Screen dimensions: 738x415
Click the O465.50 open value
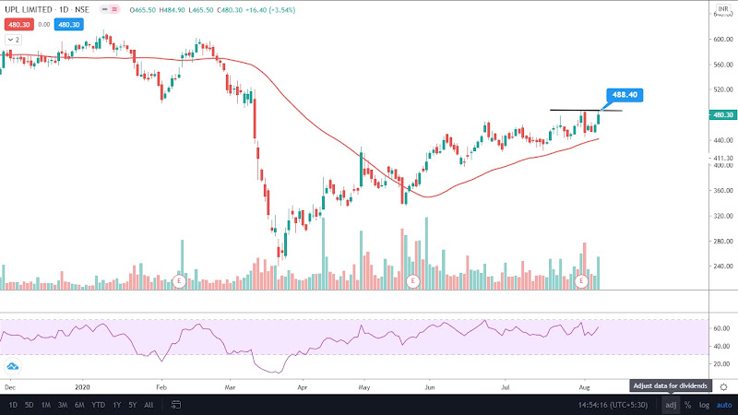pos(143,10)
